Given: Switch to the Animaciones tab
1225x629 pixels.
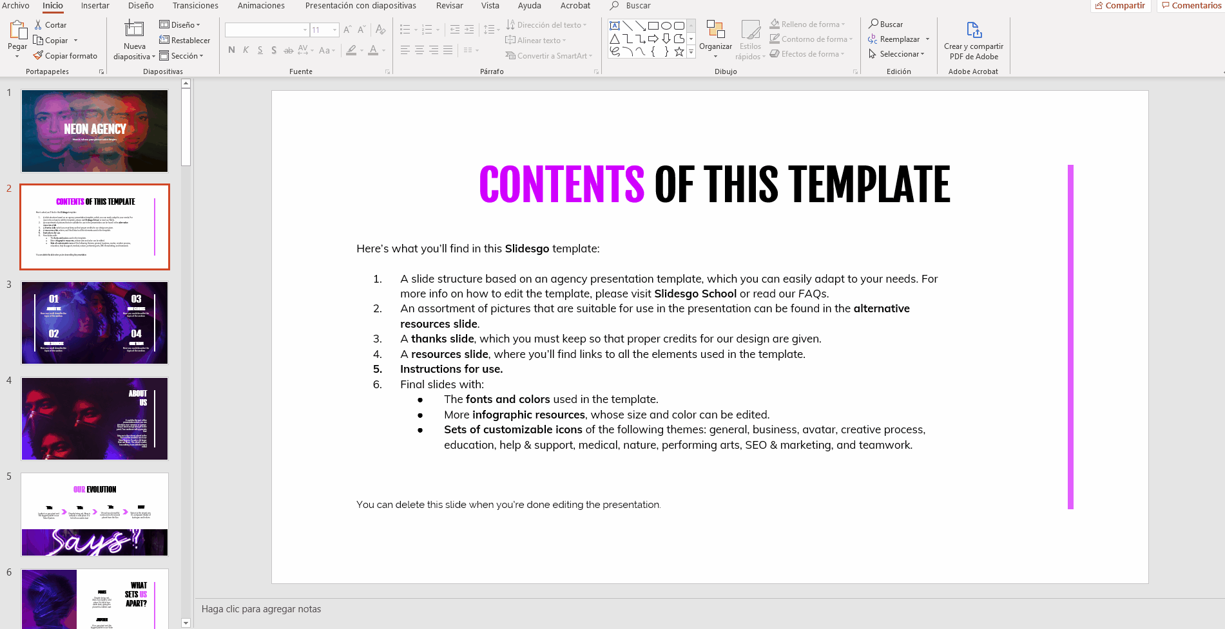Looking at the screenshot, I should 261,5.
